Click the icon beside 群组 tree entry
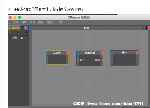This screenshot has width=150, height=108. pyautogui.click(x=22, y=38)
